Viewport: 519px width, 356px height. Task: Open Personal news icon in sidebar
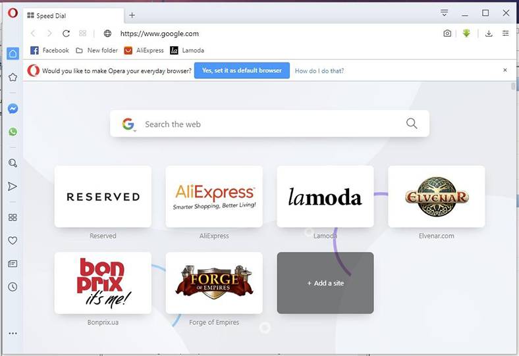13,264
